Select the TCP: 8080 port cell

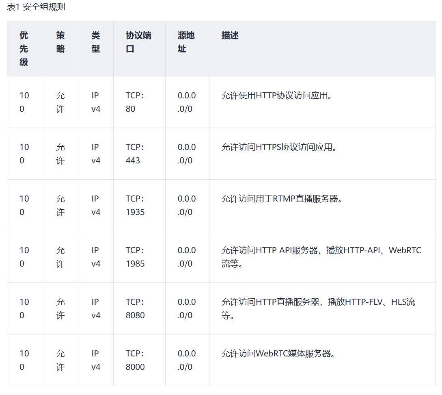click(135, 308)
